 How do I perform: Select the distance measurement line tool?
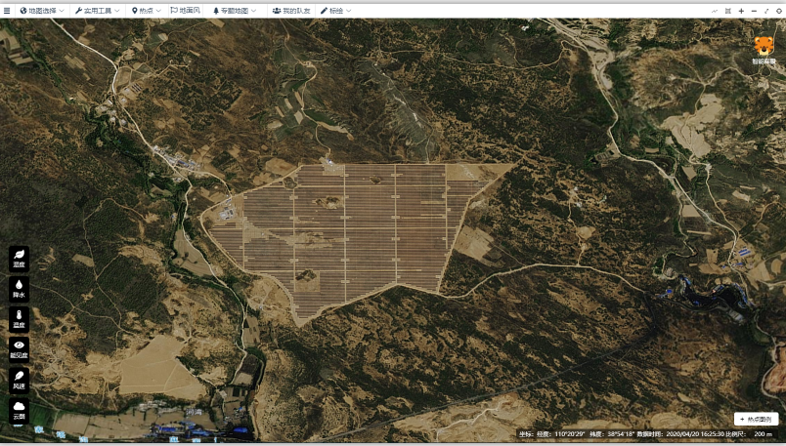[x=715, y=10]
